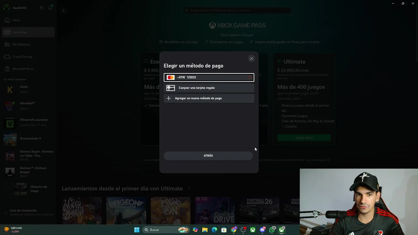Open Game Pass sidebar section
This screenshot has width=418, height=235.
28,32
